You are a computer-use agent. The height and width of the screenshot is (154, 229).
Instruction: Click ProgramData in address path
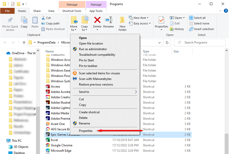pyautogui.click(x=47, y=43)
